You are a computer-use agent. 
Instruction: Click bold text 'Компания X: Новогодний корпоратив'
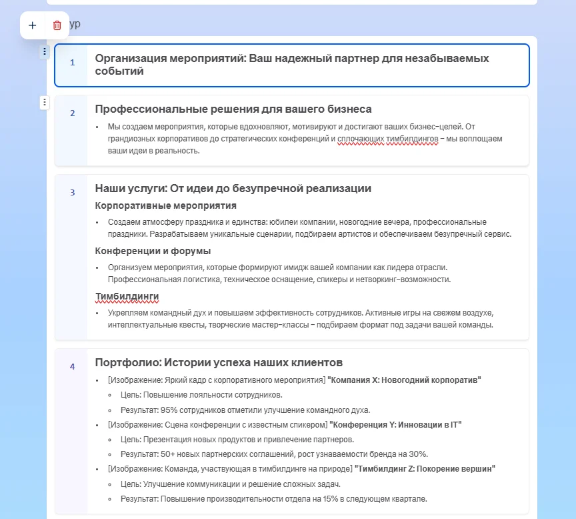pos(404,380)
